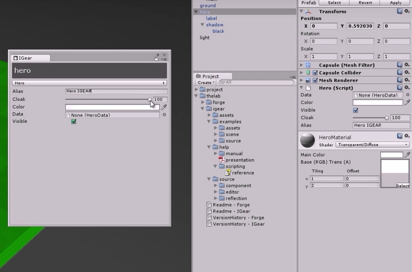Open Mesh Renderer help icon
The width and height of the screenshot is (412, 272).
(x=400, y=80)
